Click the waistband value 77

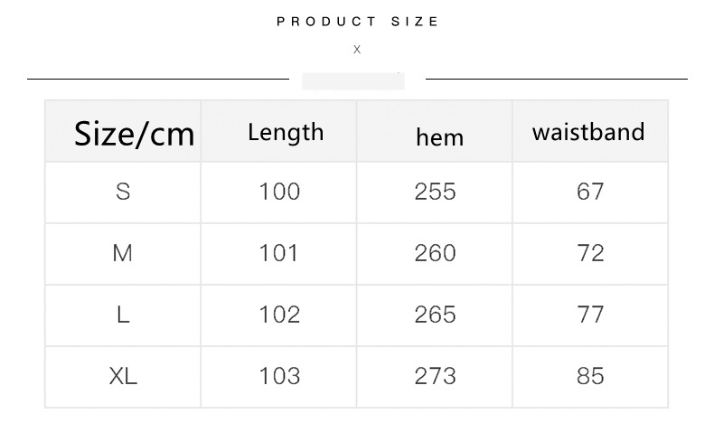point(590,315)
